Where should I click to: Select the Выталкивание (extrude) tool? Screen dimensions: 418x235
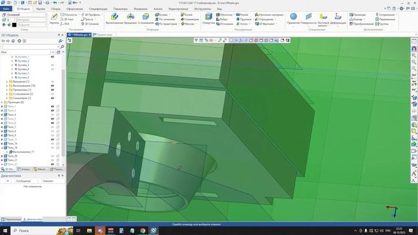point(114,18)
